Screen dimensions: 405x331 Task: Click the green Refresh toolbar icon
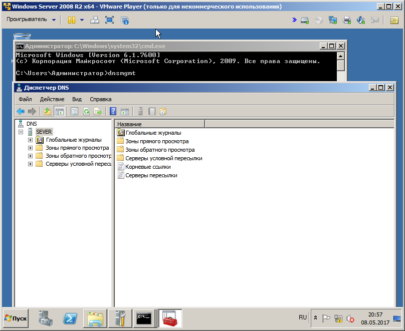click(x=86, y=112)
